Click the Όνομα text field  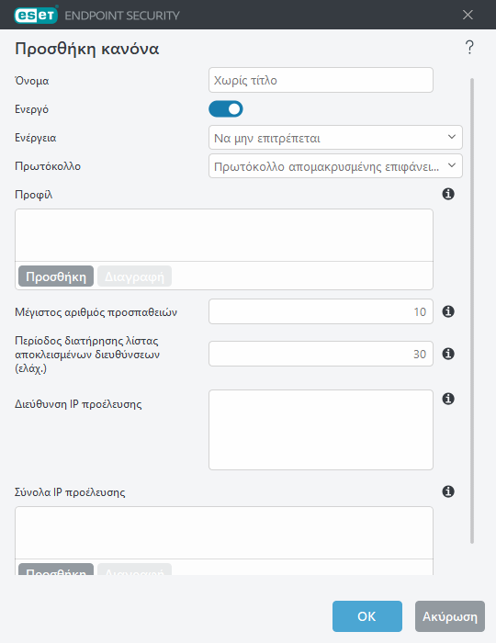point(321,80)
